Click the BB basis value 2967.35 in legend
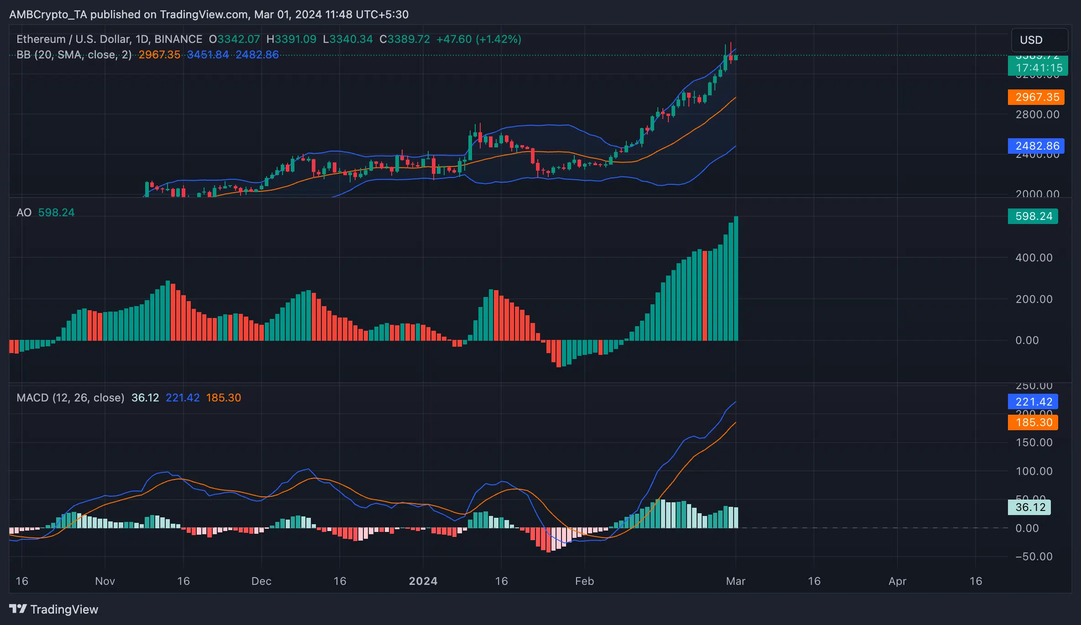The height and width of the screenshot is (625, 1081). tap(159, 55)
